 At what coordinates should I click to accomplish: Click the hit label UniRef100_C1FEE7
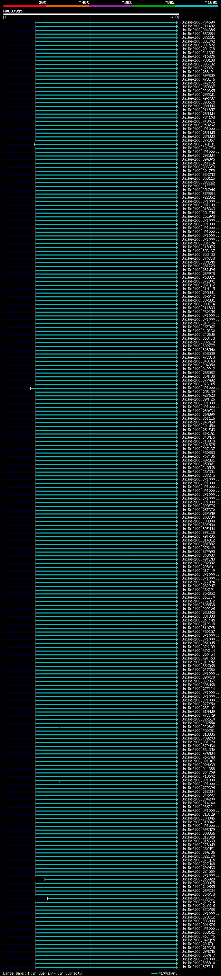[x=198, y=186]
